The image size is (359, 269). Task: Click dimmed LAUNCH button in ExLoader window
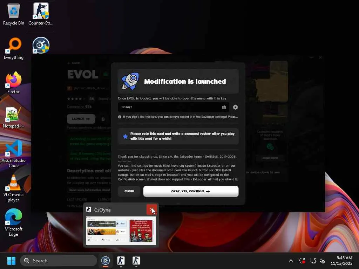pos(81,119)
